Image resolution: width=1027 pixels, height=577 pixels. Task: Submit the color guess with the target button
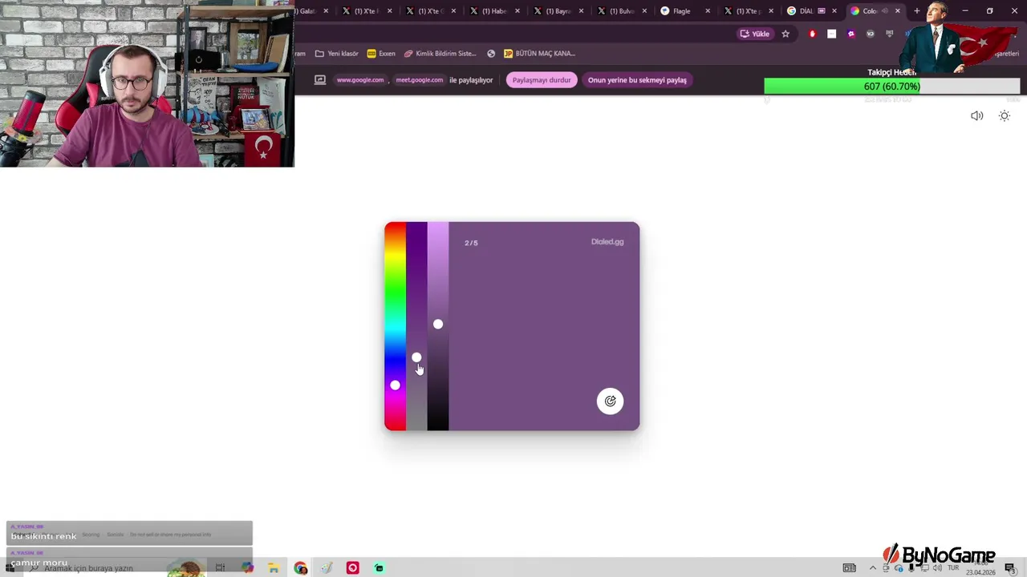point(610,401)
